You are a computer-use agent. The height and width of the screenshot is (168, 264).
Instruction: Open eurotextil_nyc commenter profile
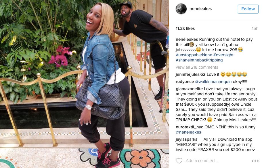[190, 127]
